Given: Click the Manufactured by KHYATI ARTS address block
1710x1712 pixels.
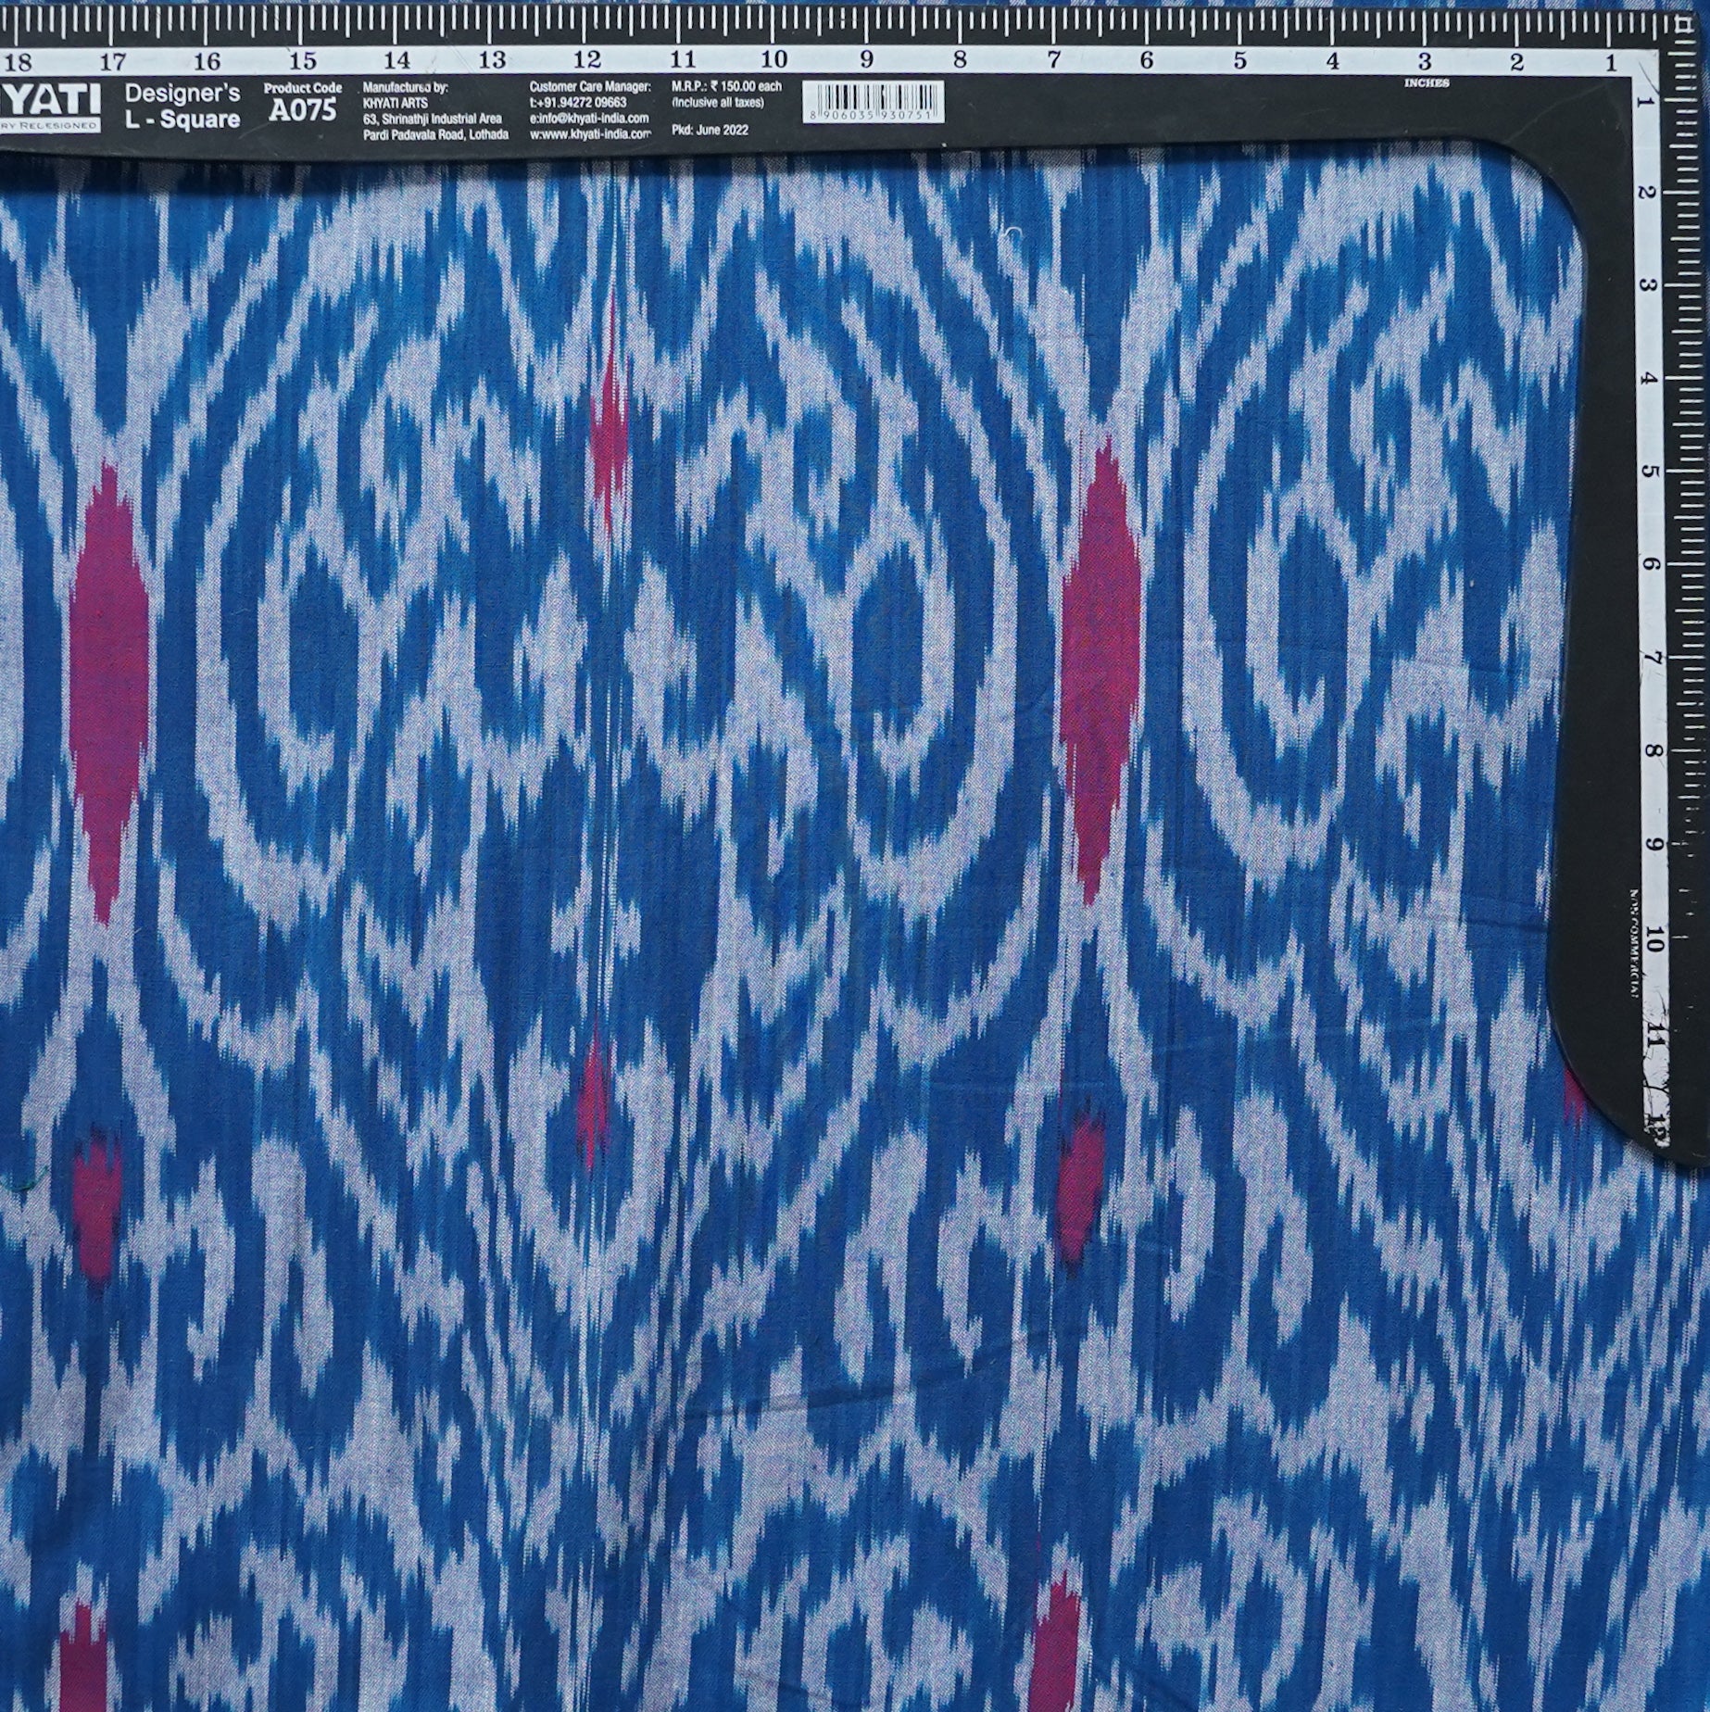Looking at the screenshot, I should (435, 110).
